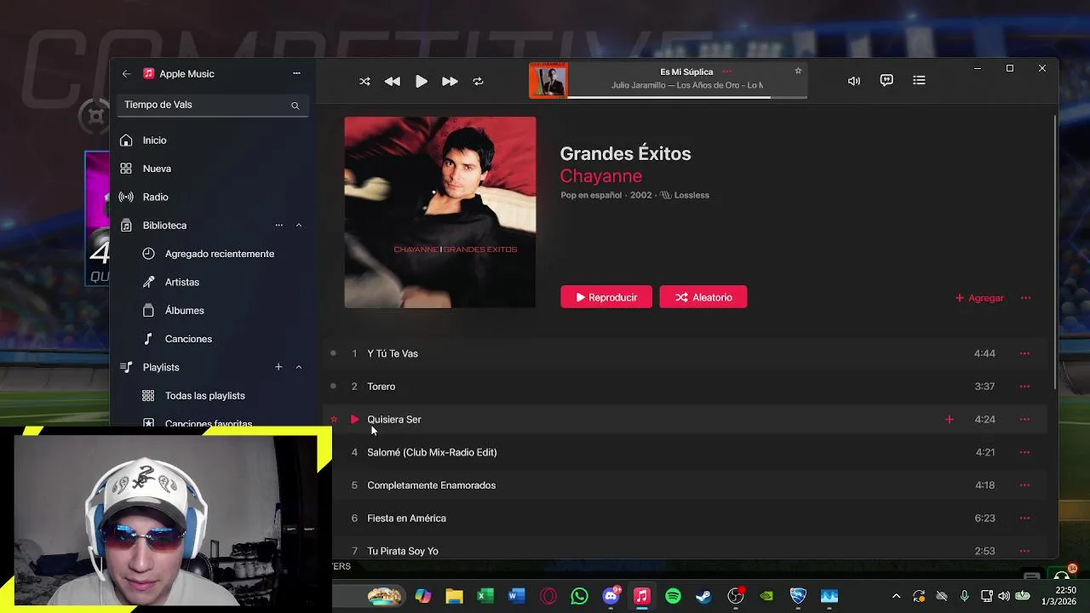Create a new playlist with plus icon

[x=278, y=367]
